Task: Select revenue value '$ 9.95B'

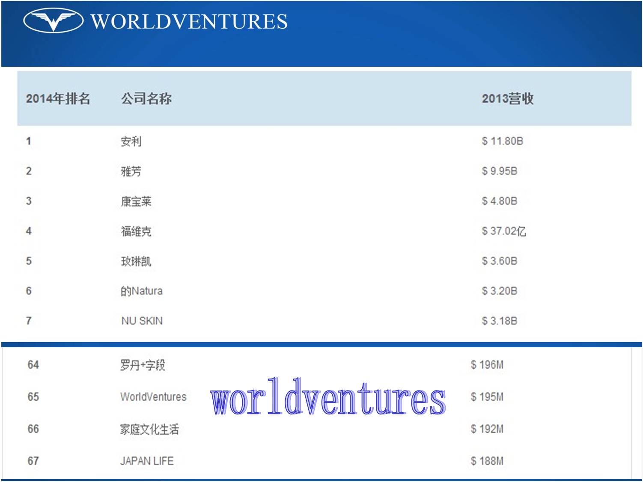Action: pyautogui.click(x=500, y=171)
